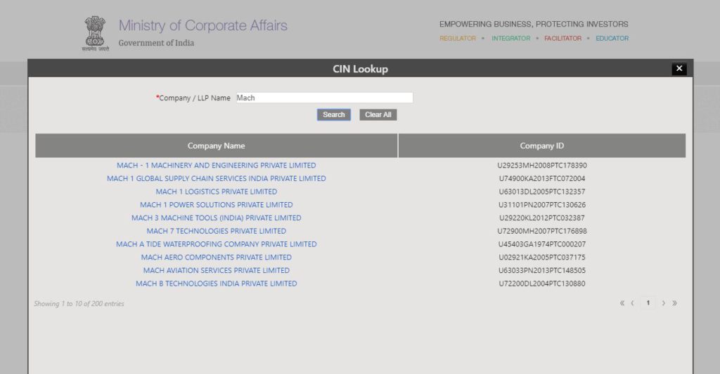Image resolution: width=720 pixels, height=374 pixels.
Task: Choose MACH 1 LOGISTICS PRIVATE LIMITED
Action: tap(216, 192)
